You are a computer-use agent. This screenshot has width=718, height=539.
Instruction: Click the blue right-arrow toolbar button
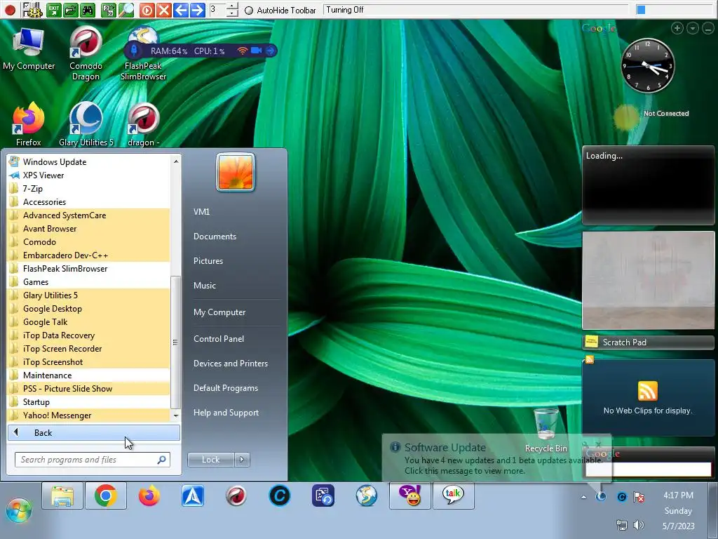point(197,10)
